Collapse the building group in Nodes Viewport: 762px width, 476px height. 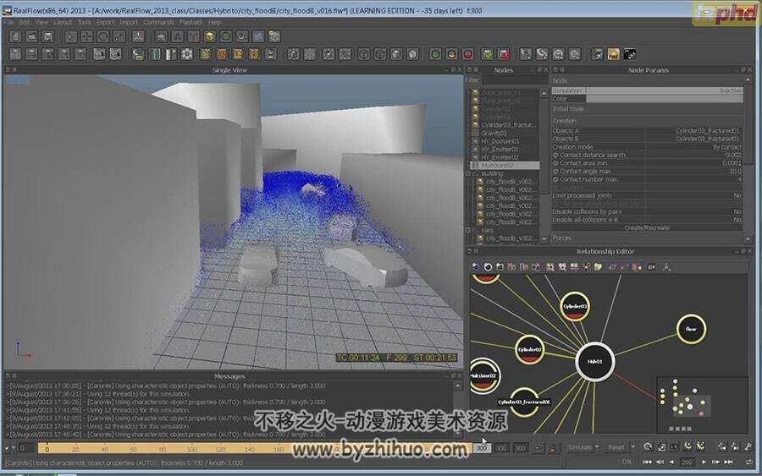click(x=468, y=173)
